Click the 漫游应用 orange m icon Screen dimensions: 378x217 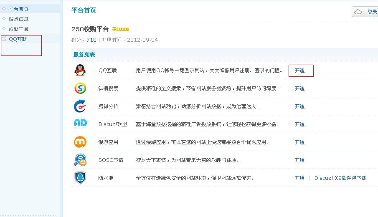tap(80, 142)
